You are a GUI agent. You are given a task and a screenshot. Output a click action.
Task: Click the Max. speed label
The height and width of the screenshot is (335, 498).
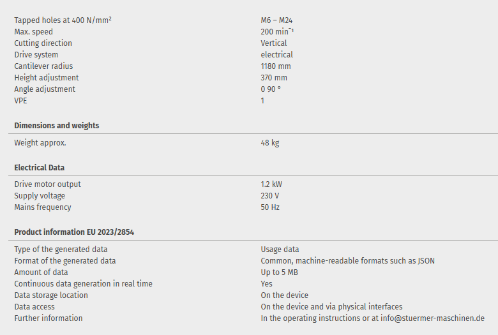pyautogui.click(x=33, y=32)
